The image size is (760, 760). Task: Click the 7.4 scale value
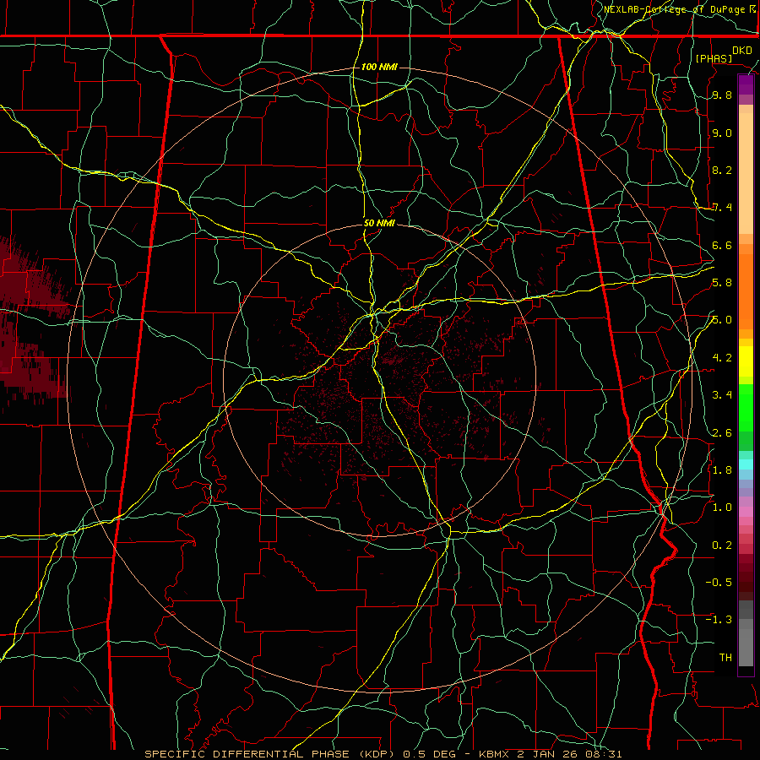[x=722, y=208]
